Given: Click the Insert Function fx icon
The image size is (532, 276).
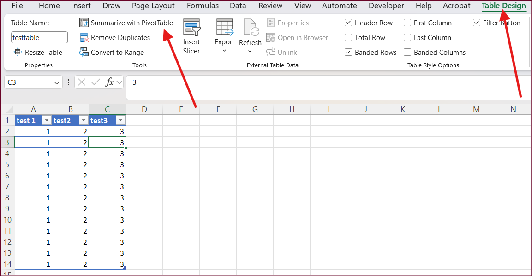Looking at the screenshot, I should click(x=110, y=82).
